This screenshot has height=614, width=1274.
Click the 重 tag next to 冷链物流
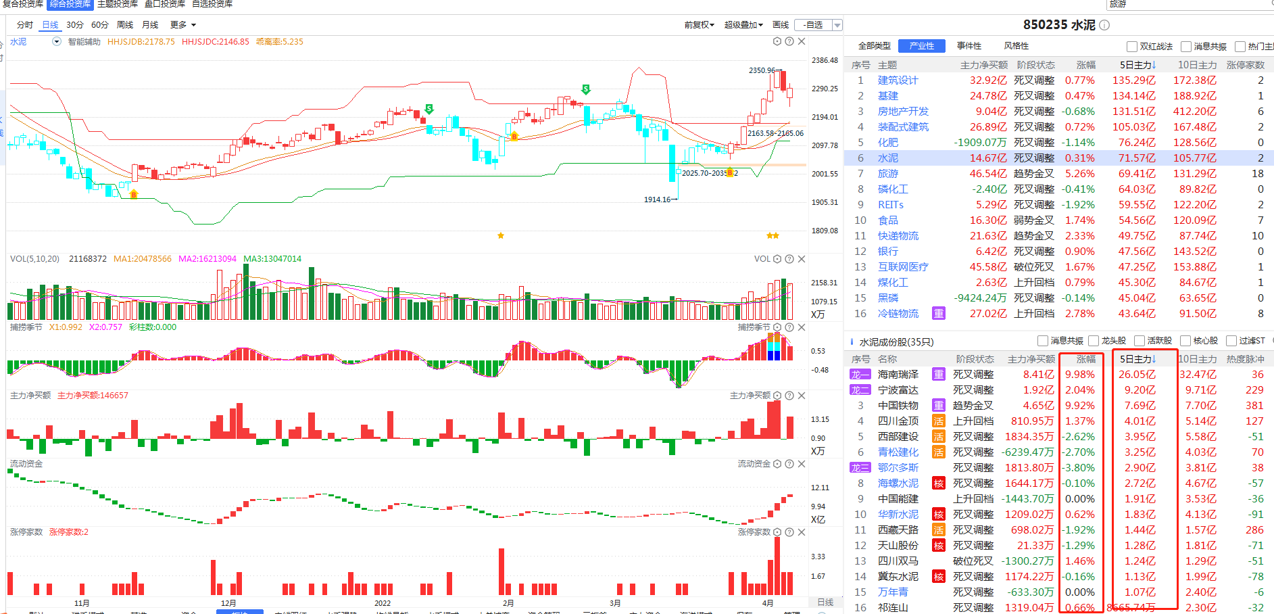tap(938, 313)
